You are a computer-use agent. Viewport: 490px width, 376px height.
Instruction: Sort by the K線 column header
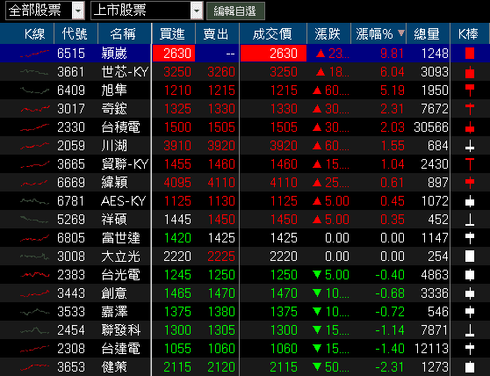pyautogui.click(x=35, y=33)
